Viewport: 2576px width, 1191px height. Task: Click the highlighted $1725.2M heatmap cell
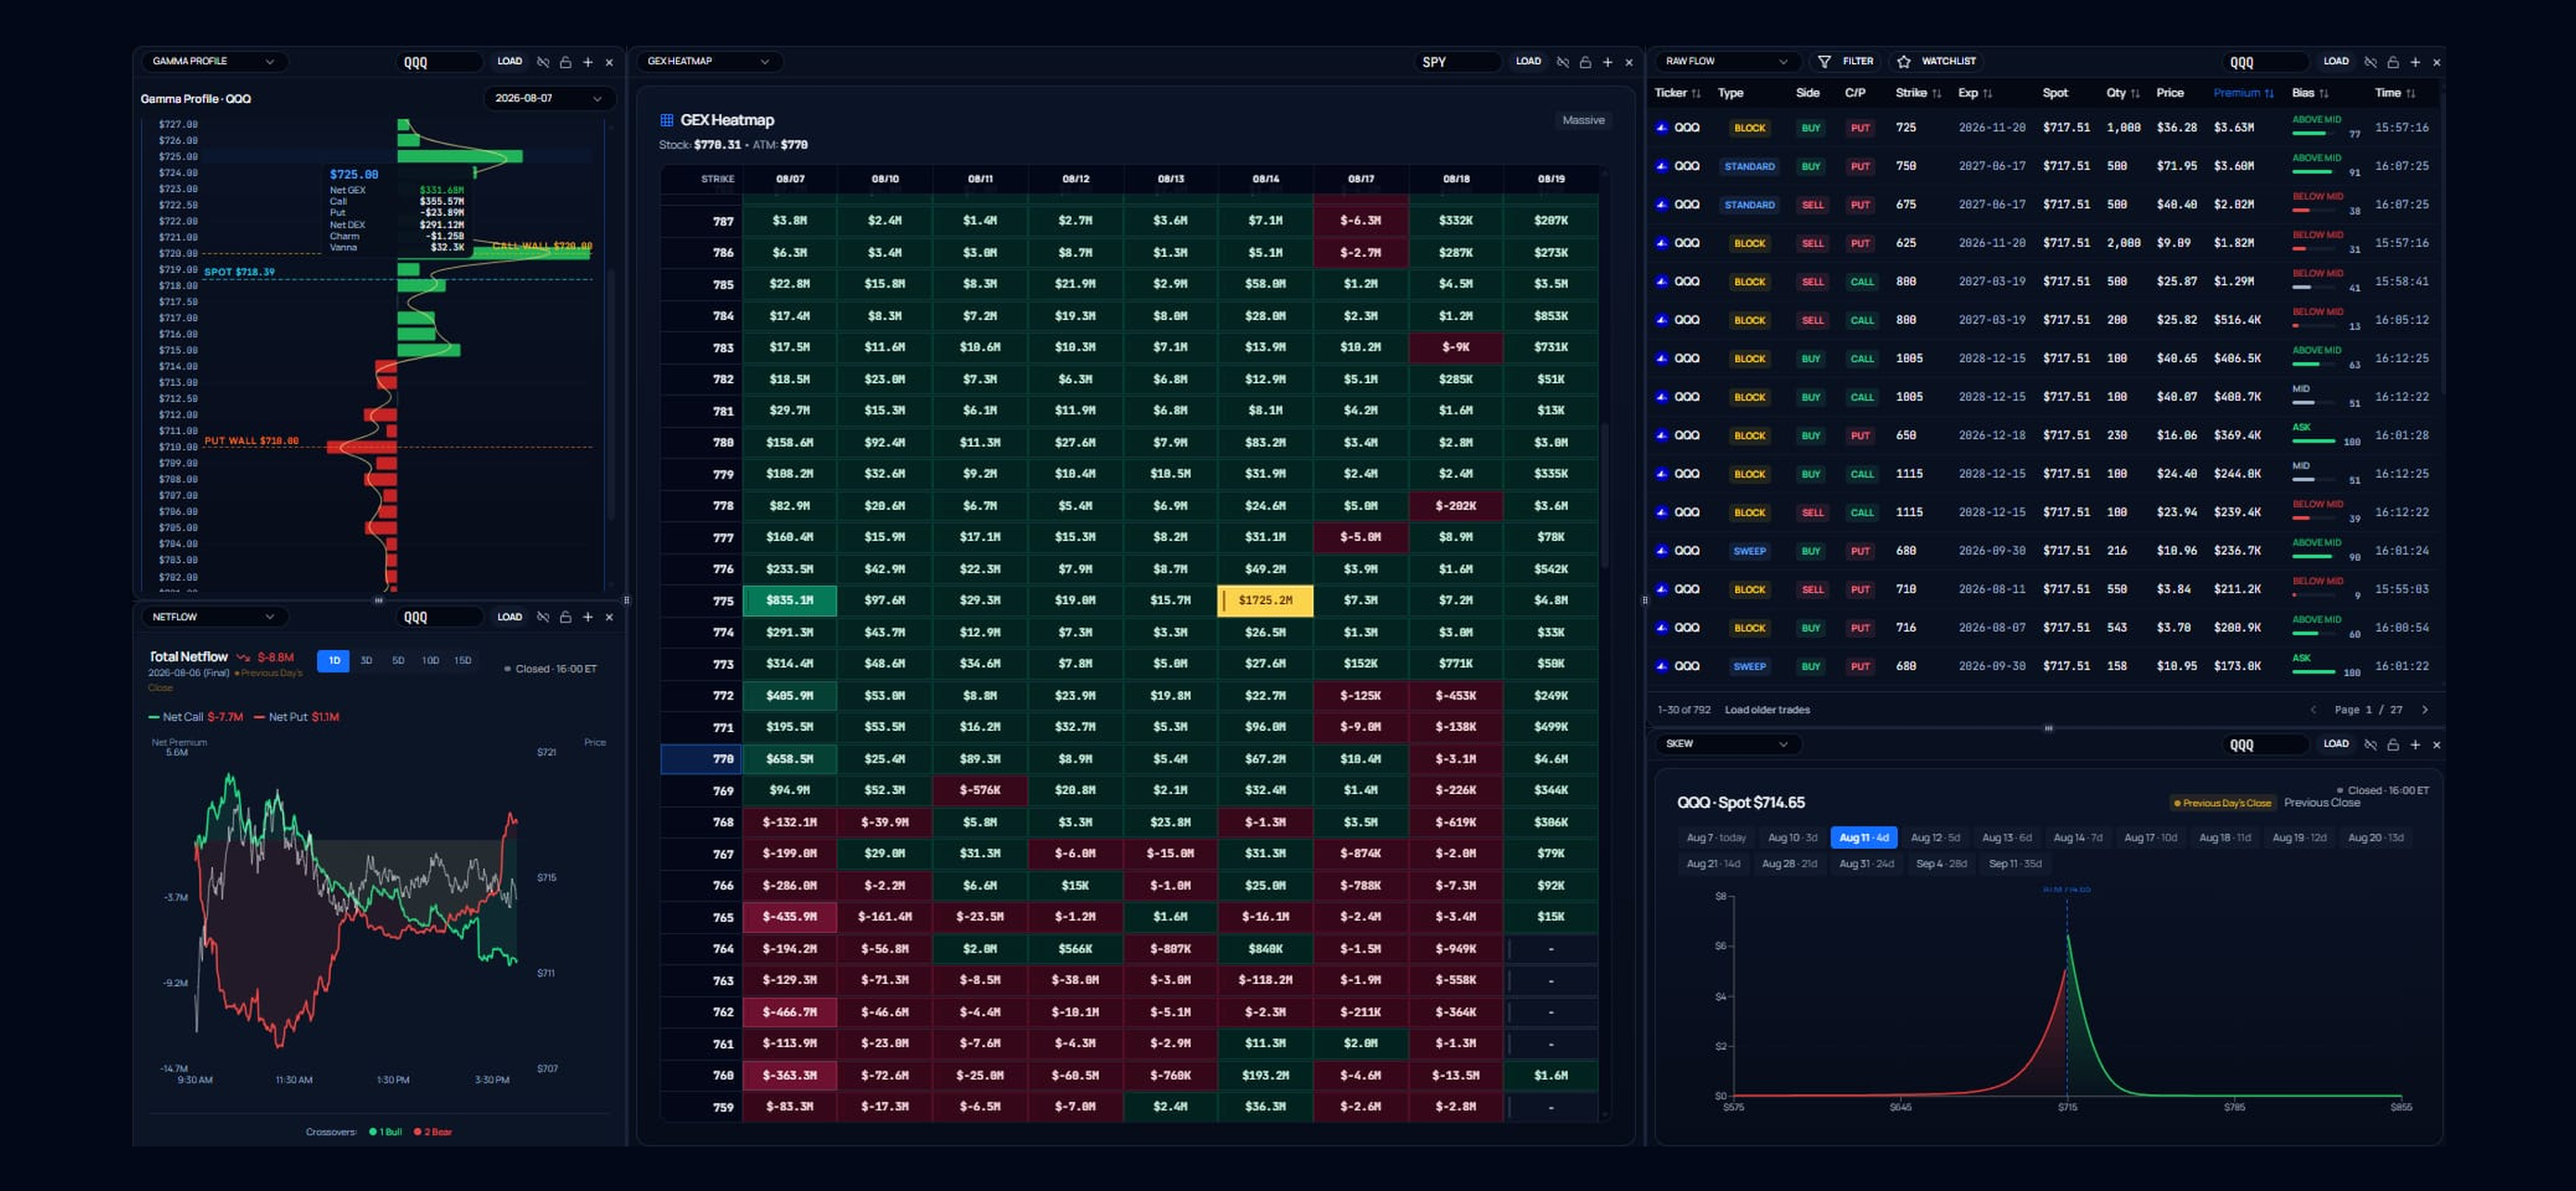(1265, 601)
